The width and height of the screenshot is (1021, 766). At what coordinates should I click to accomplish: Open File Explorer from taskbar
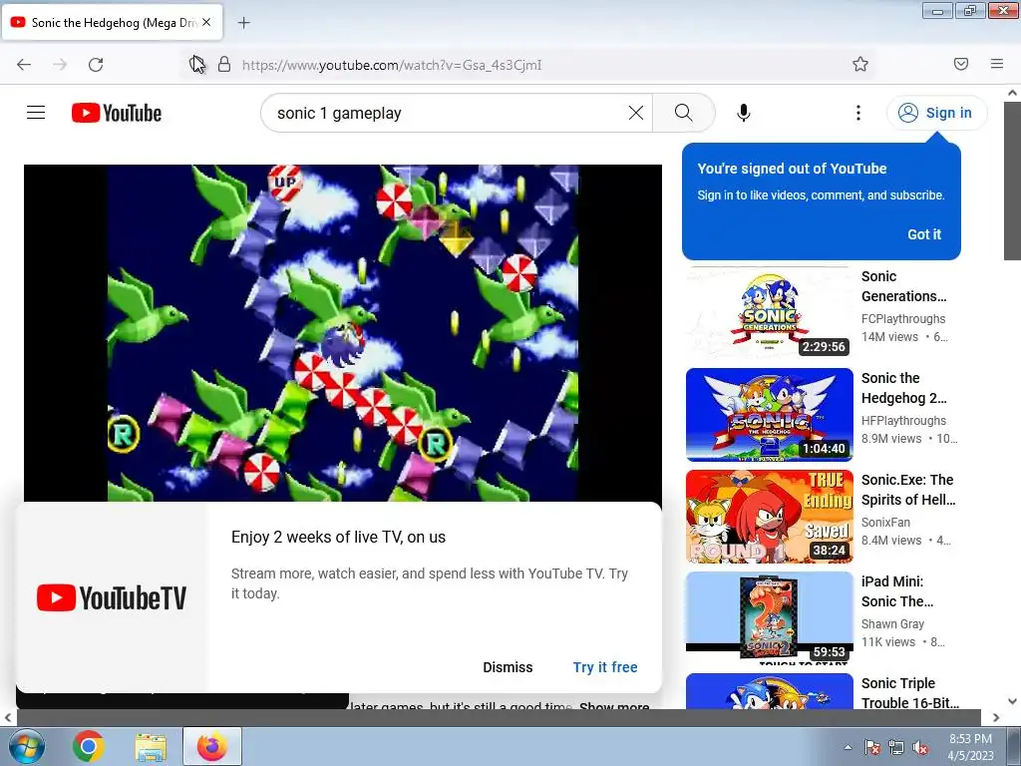tap(151, 746)
